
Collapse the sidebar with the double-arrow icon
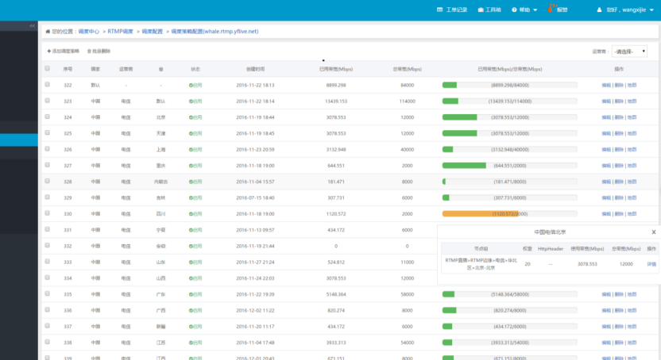point(33,26)
